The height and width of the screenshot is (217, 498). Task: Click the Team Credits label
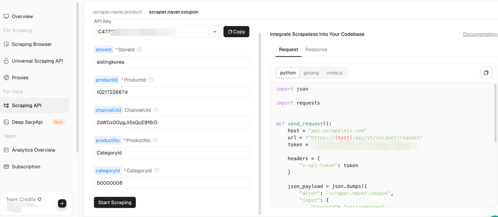point(21,199)
